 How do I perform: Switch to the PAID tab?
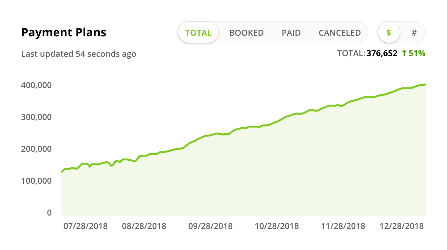291,33
